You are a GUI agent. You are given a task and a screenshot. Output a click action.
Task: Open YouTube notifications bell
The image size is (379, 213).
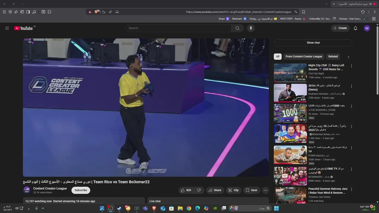(x=356, y=28)
